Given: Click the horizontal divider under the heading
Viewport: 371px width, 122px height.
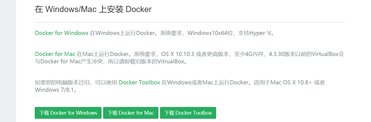Looking at the screenshot, I should coord(189,22).
